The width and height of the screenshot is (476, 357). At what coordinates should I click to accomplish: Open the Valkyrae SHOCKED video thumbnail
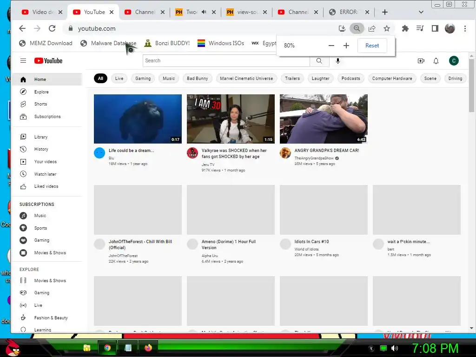point(231,119)
